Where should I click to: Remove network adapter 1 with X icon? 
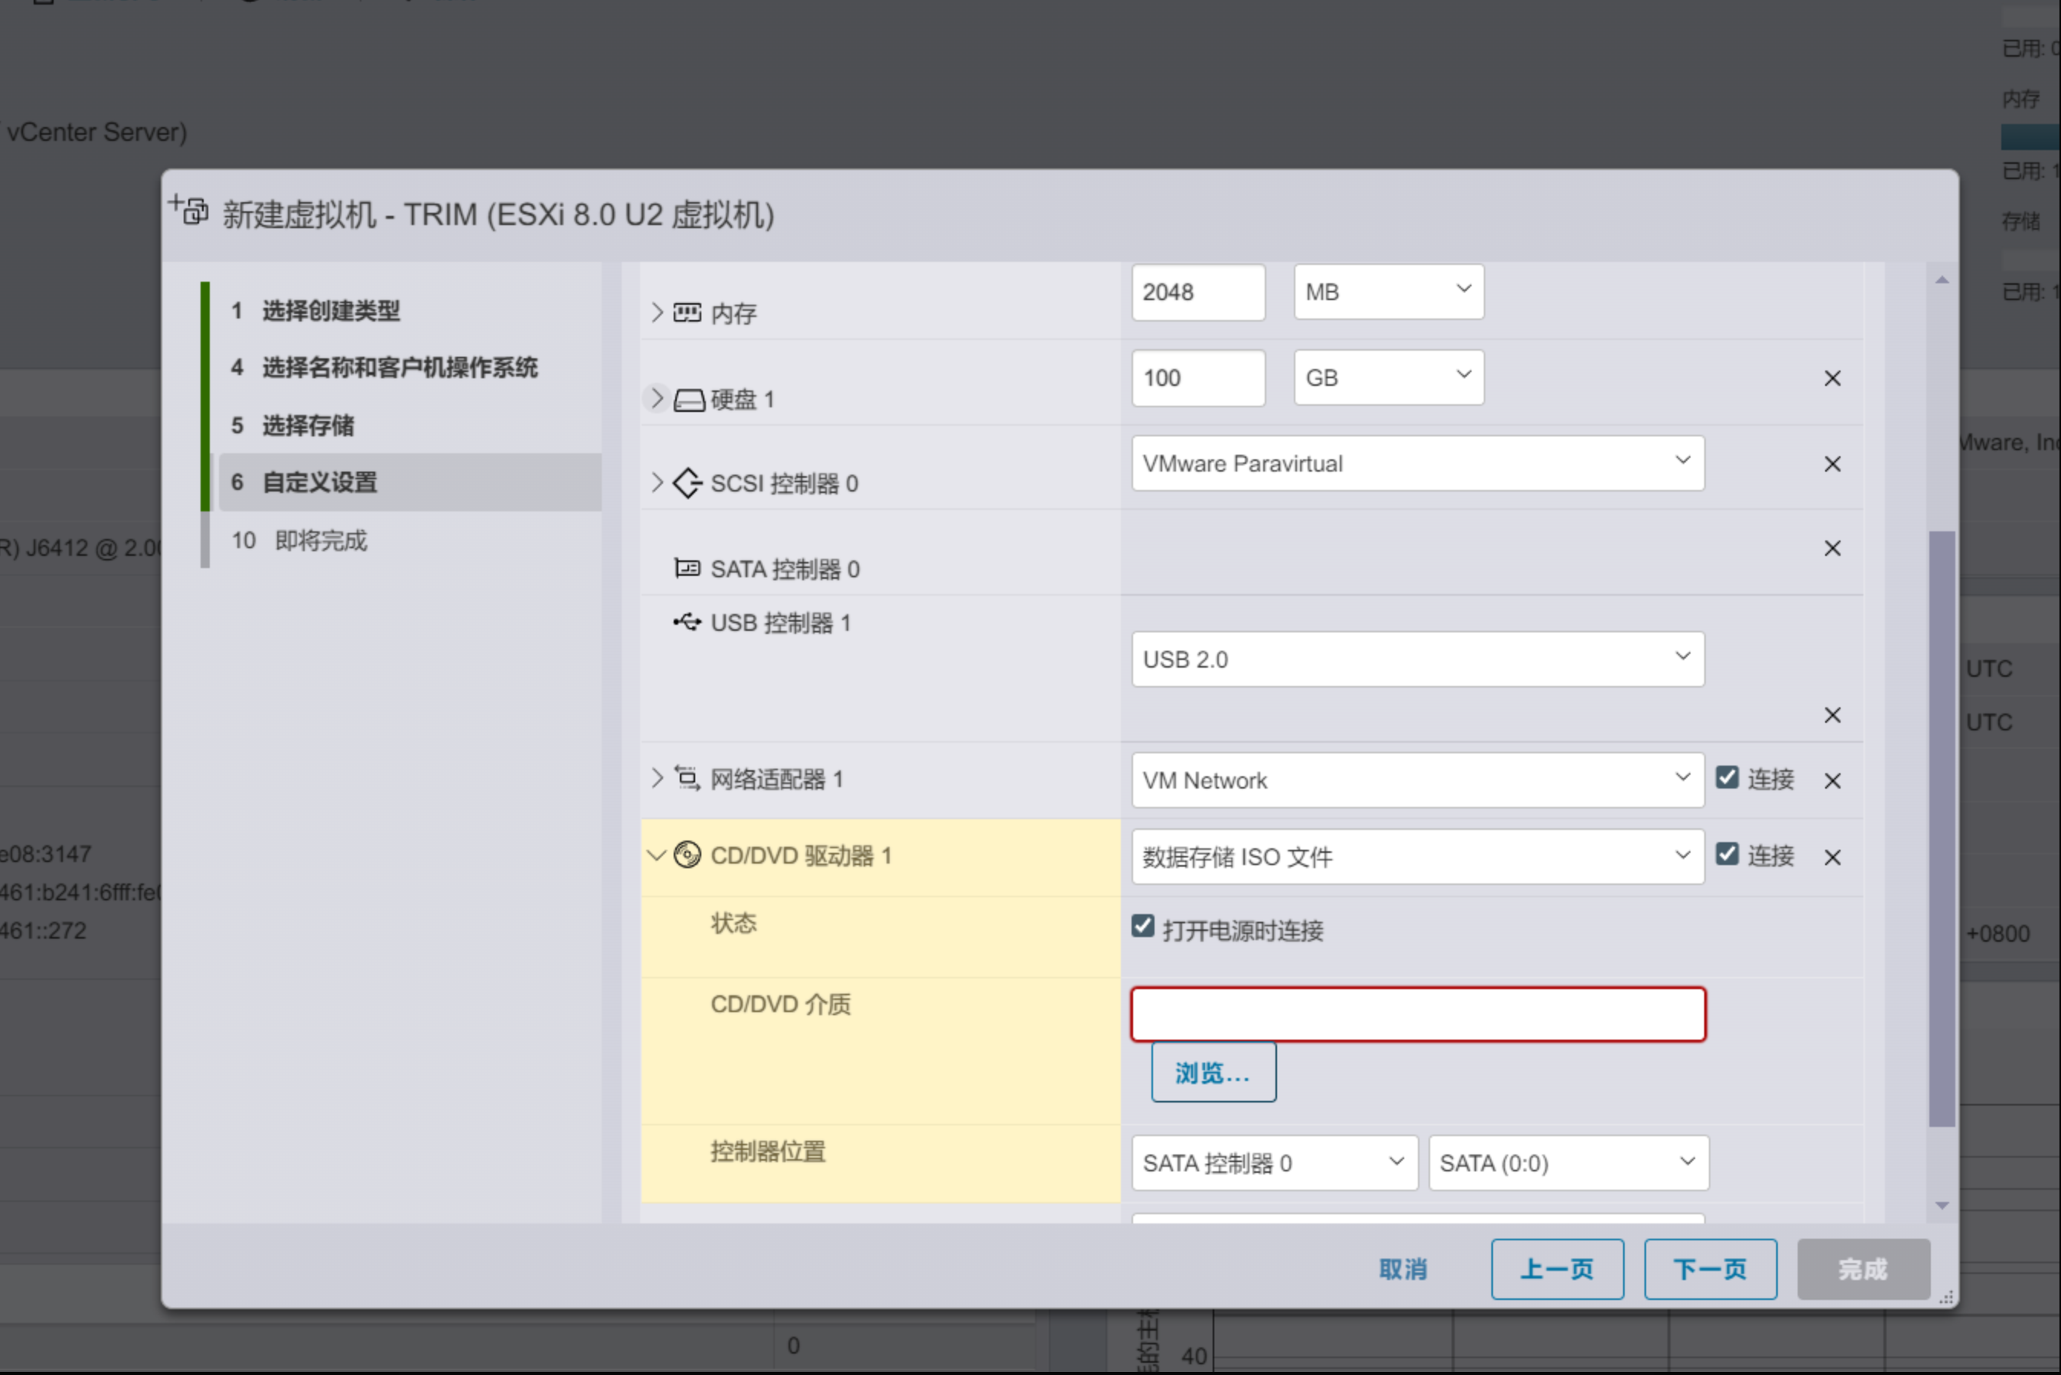pyautogui.click(x=1831, y=780)
